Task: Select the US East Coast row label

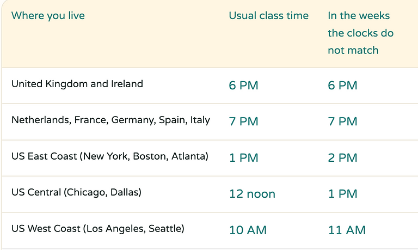Action: click(x=110, y=156)
